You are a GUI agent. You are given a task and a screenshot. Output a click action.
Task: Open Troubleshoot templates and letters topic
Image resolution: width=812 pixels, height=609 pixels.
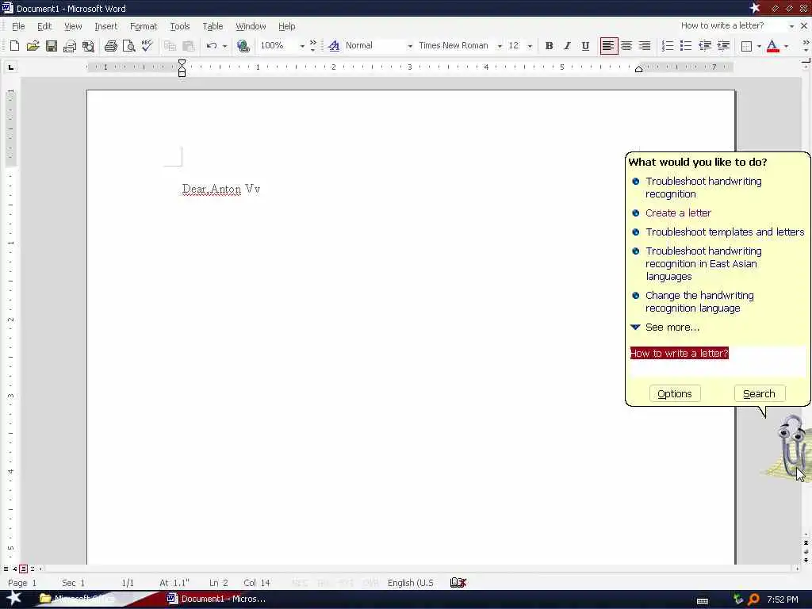tap(725, 232)
